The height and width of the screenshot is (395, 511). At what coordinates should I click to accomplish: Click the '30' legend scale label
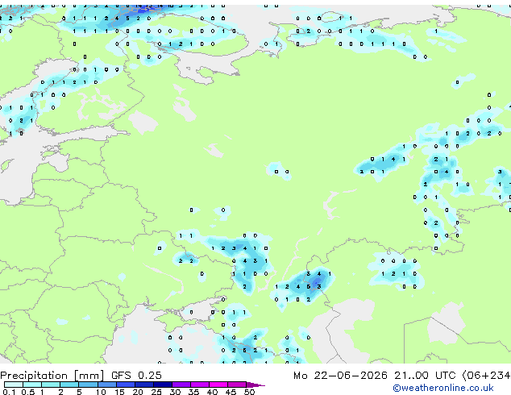175,392
